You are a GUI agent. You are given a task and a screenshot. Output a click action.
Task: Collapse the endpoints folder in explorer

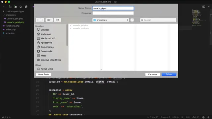tap(11, 15)
